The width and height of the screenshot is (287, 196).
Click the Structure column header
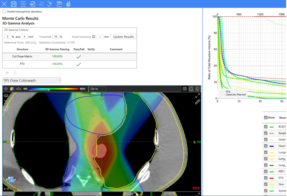click(22, 49)
